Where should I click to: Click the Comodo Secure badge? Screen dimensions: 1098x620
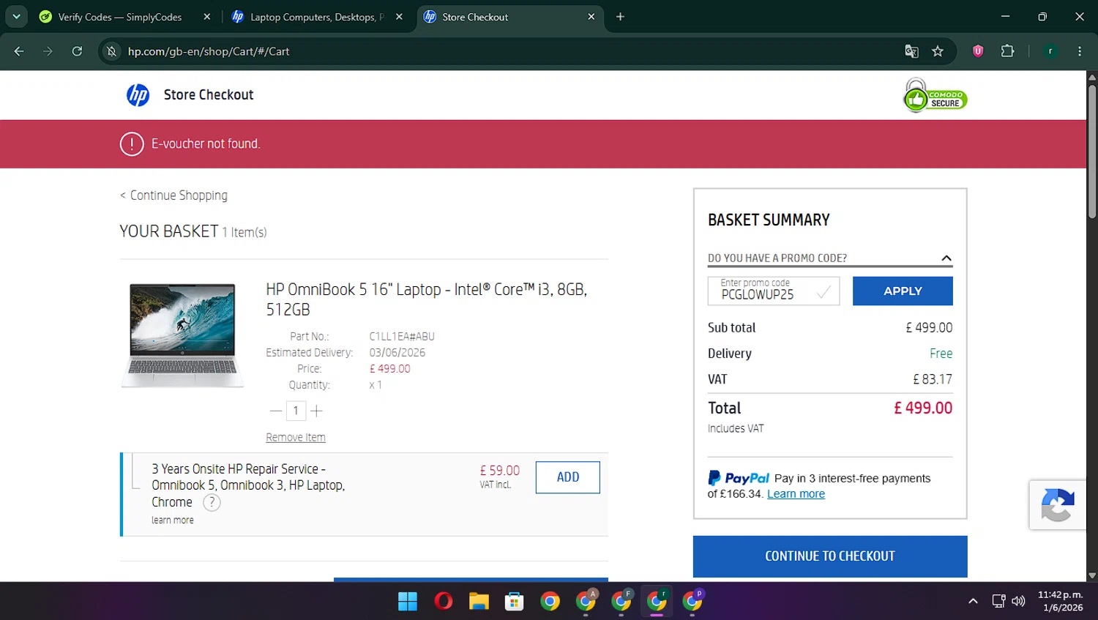click(935, 96)
